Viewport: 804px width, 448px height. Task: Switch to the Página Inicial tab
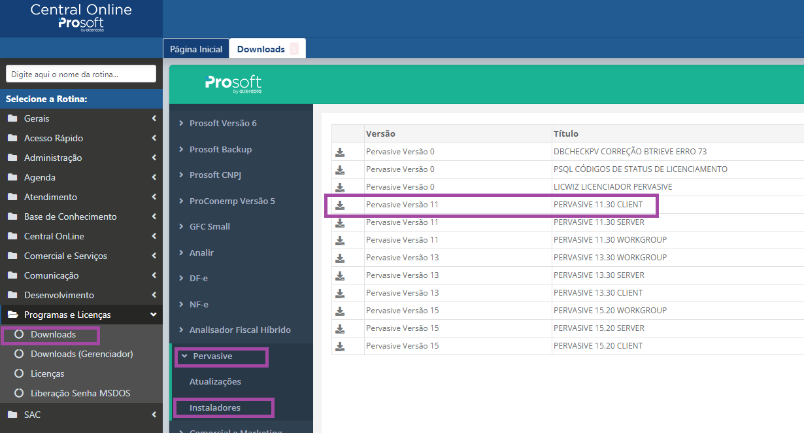coord(196,49)
